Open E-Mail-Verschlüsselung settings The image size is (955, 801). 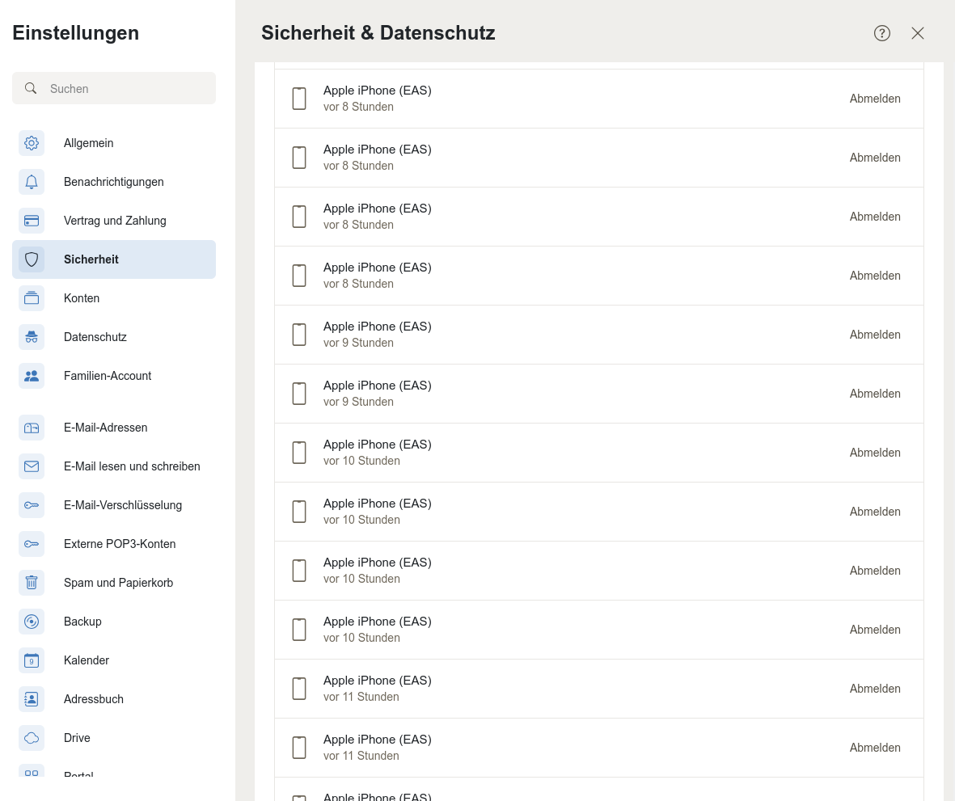click(123, 505)
